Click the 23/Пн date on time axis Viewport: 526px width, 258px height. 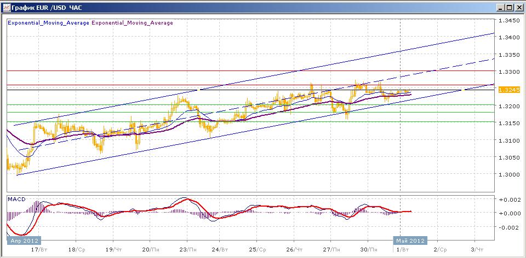click(188, 249)
